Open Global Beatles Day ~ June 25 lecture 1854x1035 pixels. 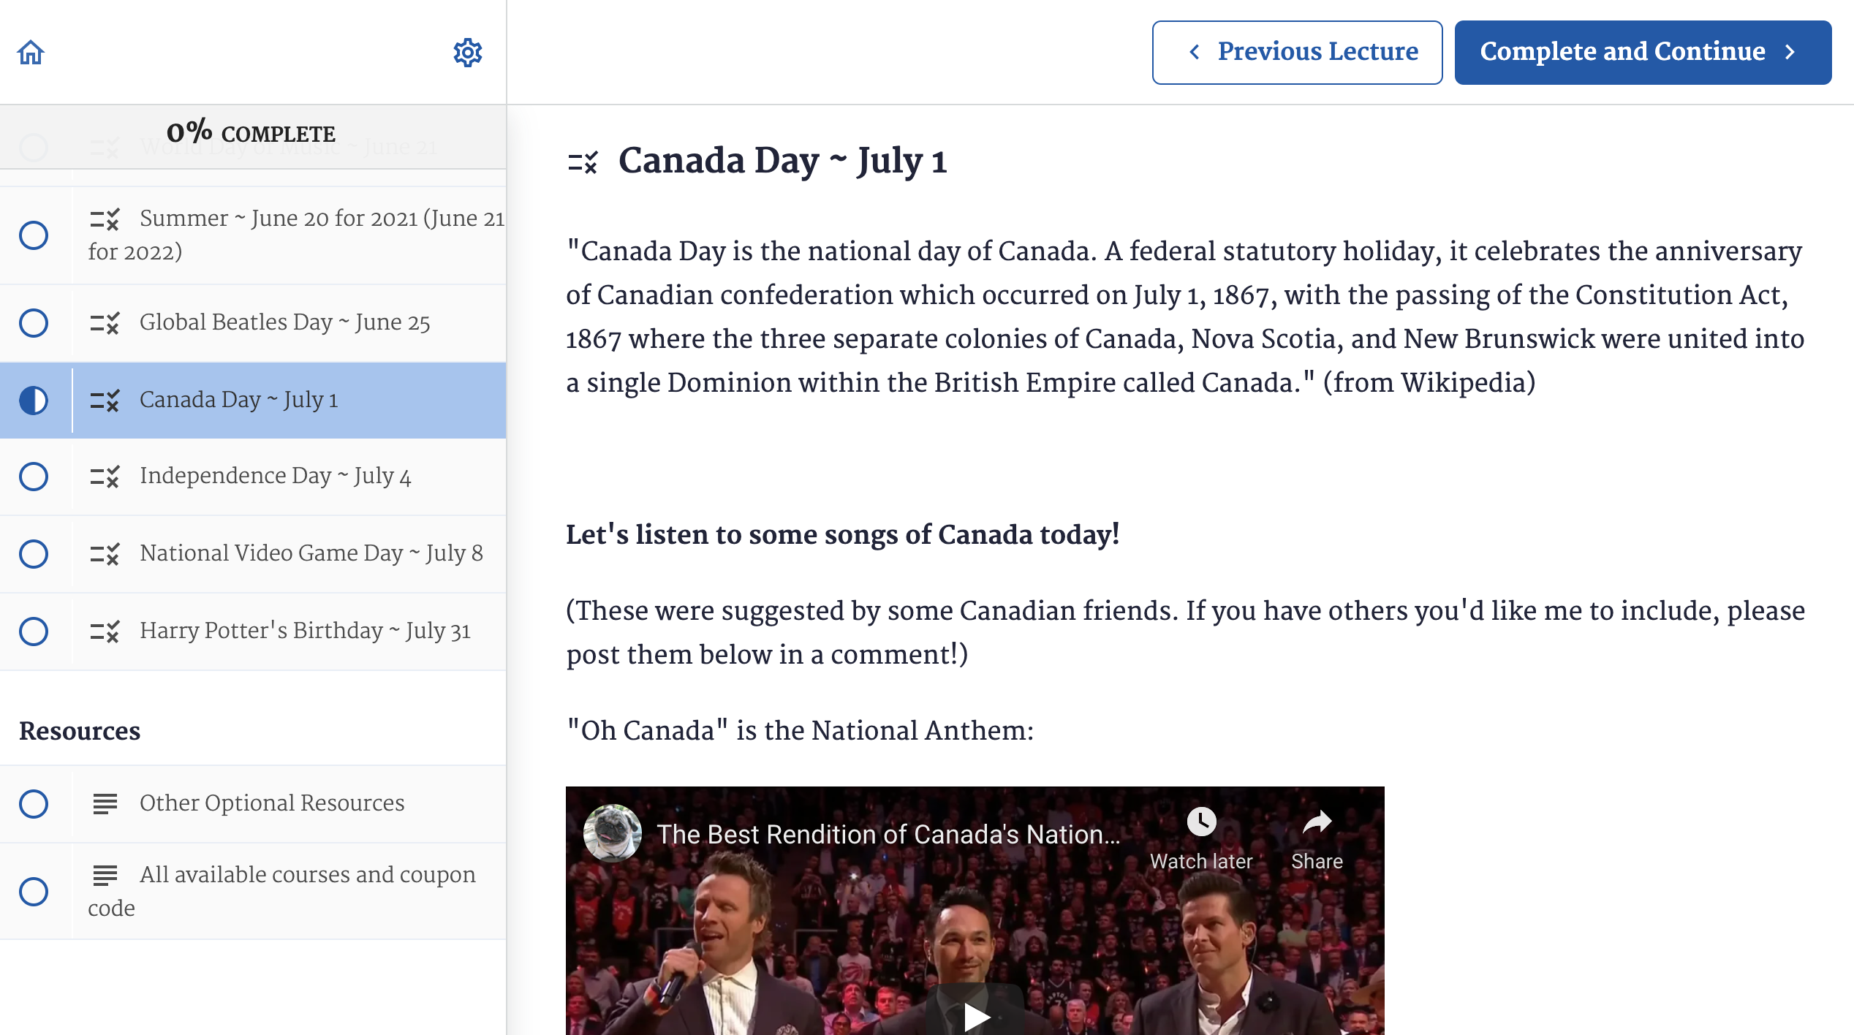(x=253, y=323)
